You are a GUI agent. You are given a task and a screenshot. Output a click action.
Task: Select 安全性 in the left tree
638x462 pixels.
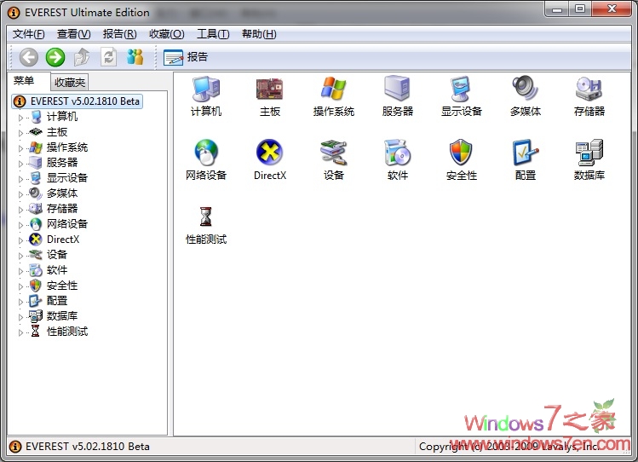coord(62,286)
